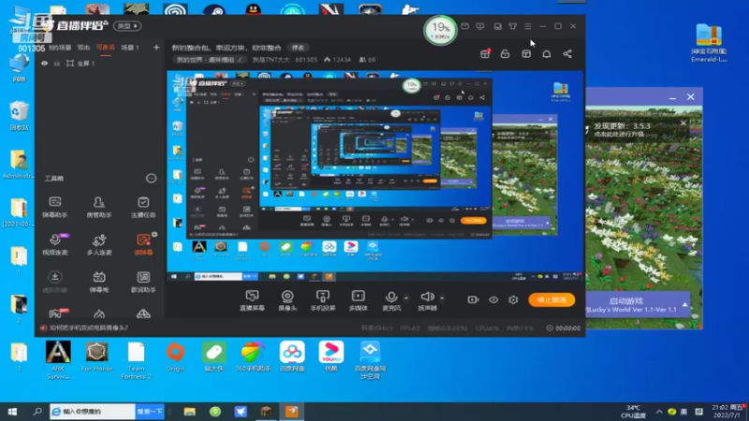
Task: Open stream settings gear icon
Action: tap(513, 299)
